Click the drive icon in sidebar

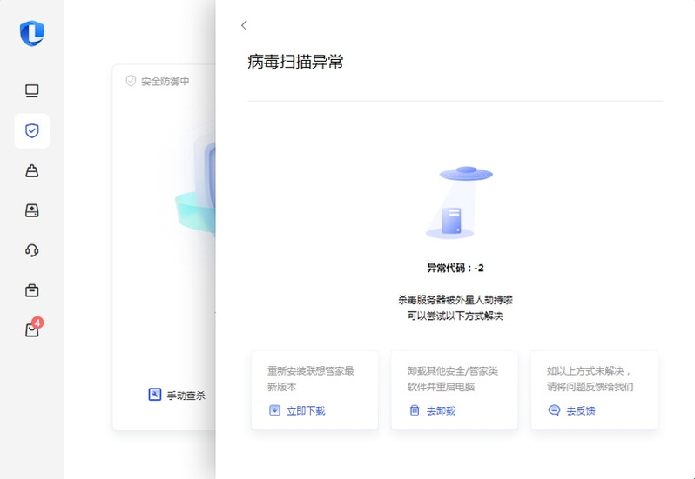point(32,210)
